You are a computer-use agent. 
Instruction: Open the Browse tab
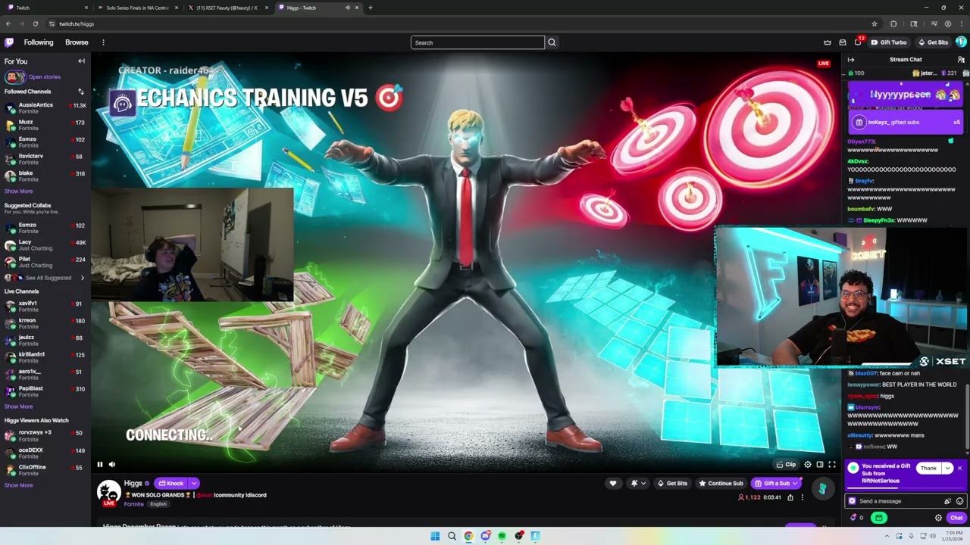tap(77, 42)
